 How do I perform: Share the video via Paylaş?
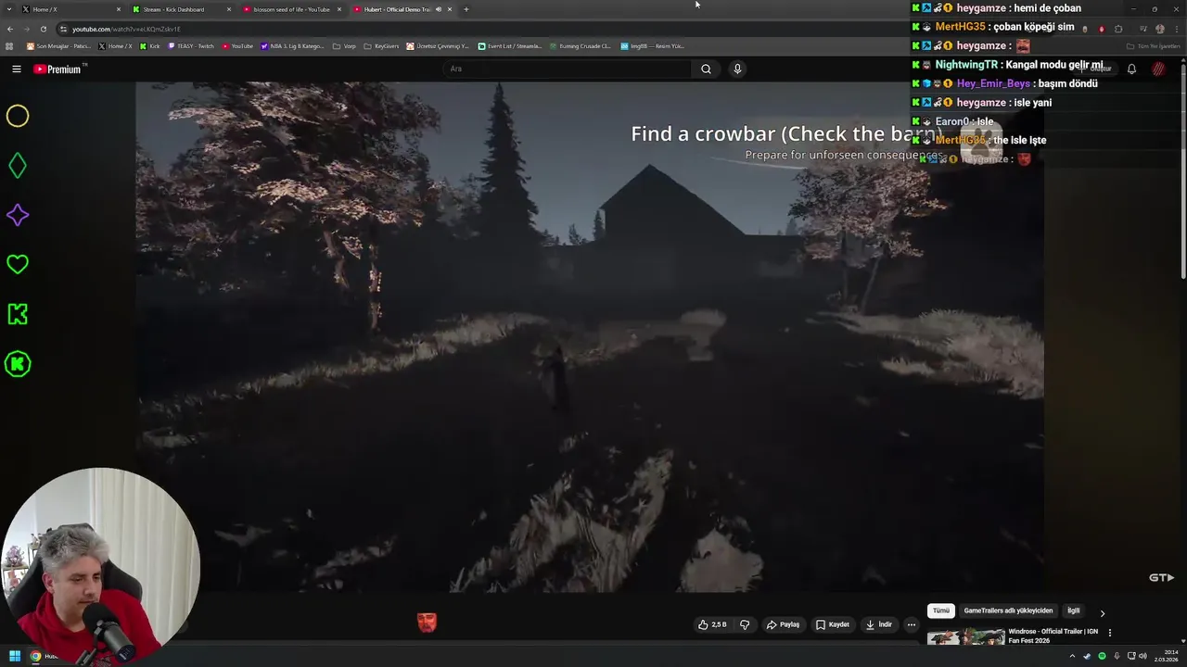click(x=783, y=624)
